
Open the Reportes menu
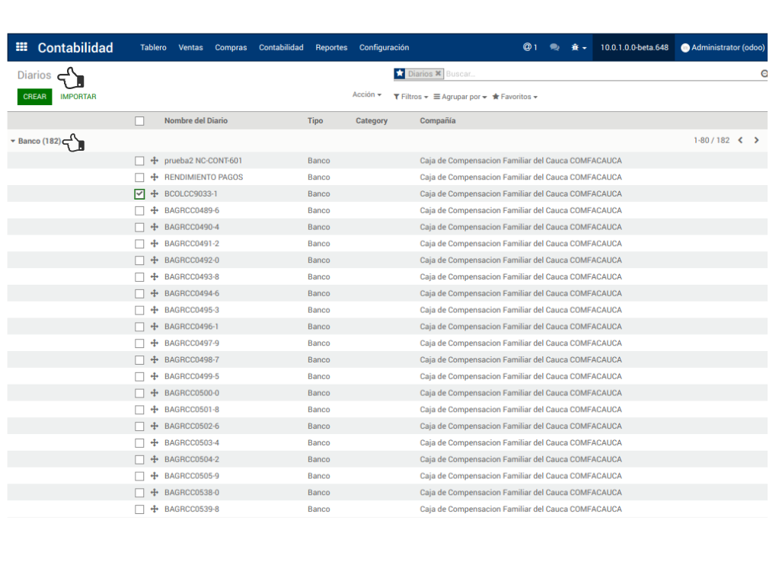coord(331,47)
